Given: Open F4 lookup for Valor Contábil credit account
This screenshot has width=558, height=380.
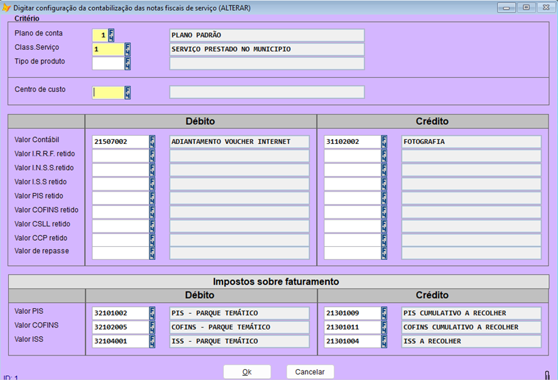Looking at the screenshot, I should (385, 142).
